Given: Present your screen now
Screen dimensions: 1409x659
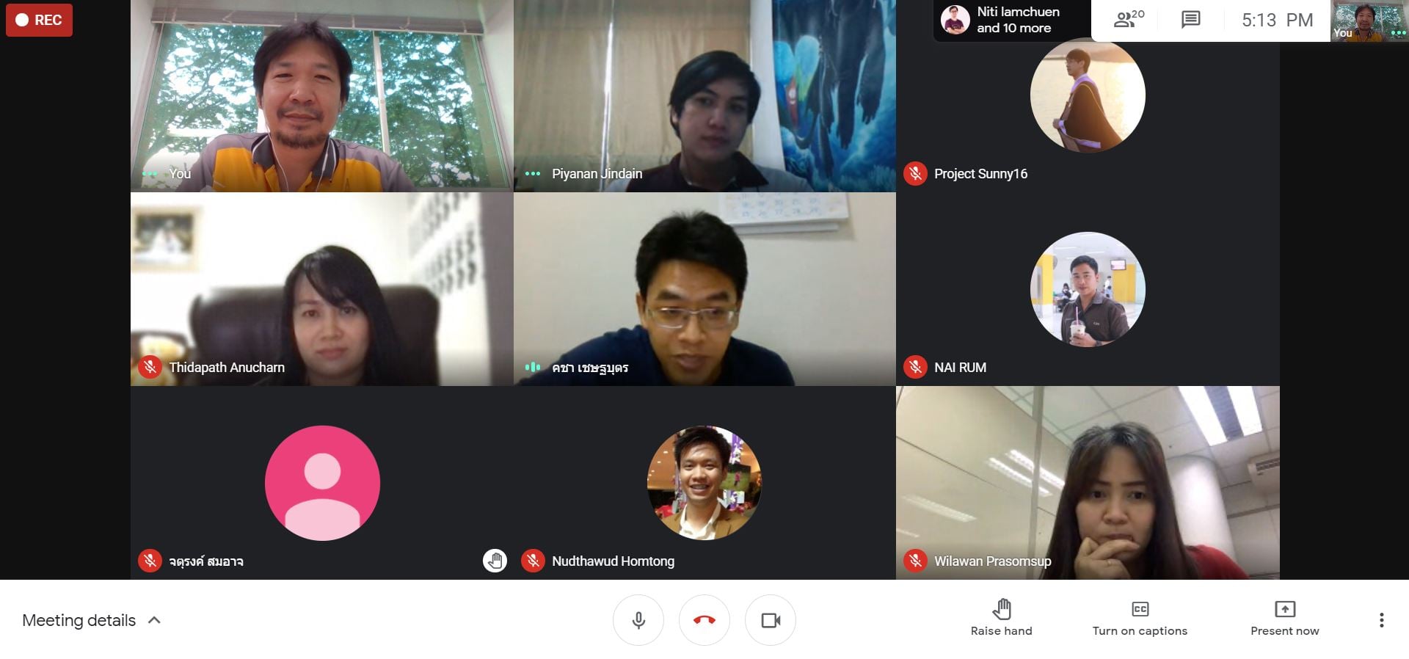Looking at the screenshot, I should pyautogui.click(x=1284, y=618).
